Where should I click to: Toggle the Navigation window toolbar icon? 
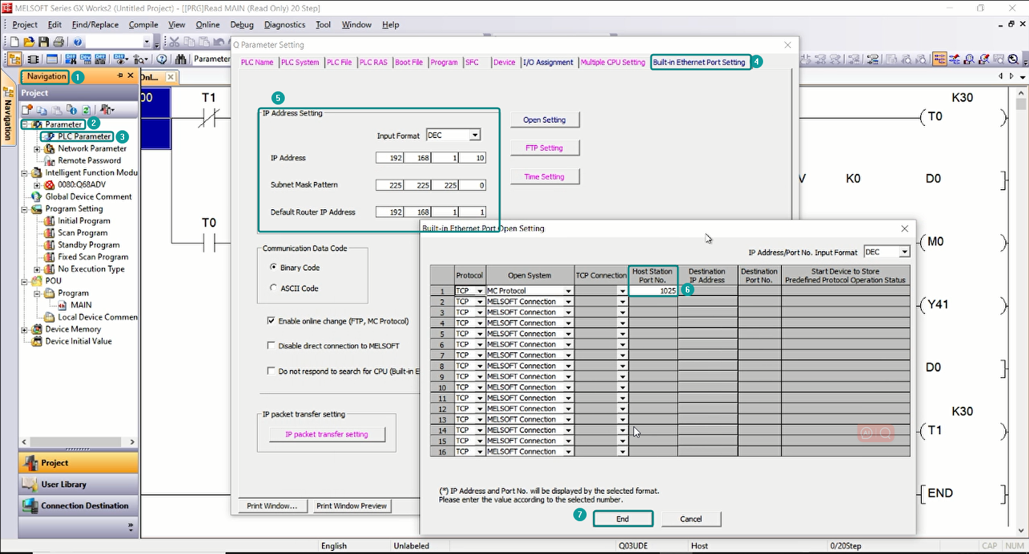pyautogui.click(x=14, y=59)
